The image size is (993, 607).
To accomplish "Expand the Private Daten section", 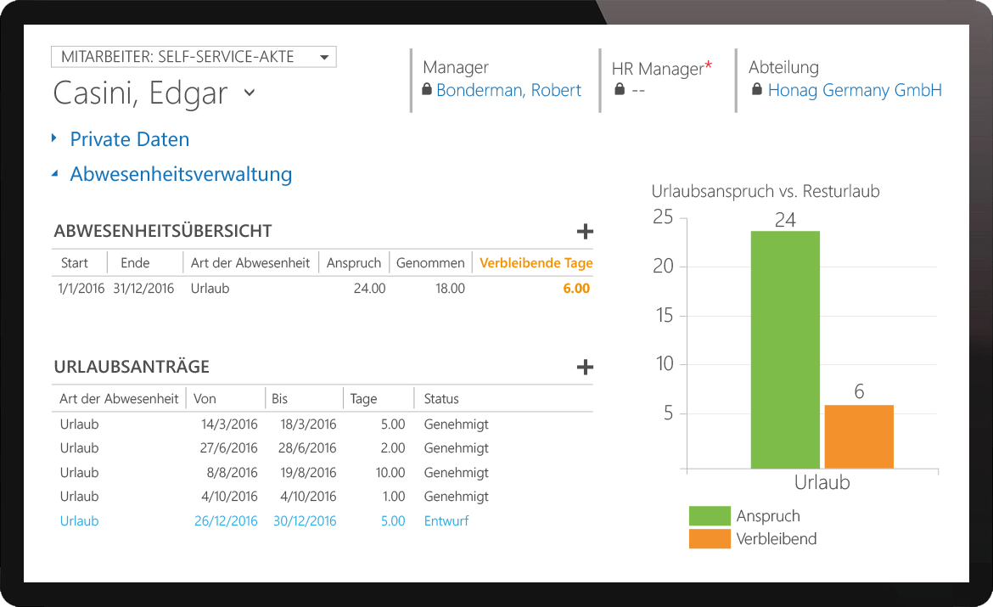I will [129, 139].
